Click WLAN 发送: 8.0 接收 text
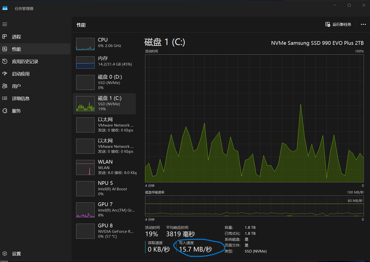Viewport: 370px width, 262px height. click(117, 173)
